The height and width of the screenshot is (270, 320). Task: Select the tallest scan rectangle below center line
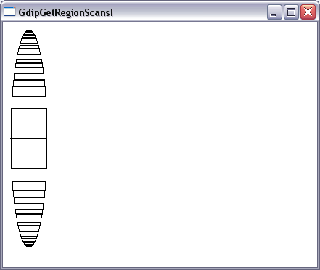pyautogui.click(x=29, y=154)
